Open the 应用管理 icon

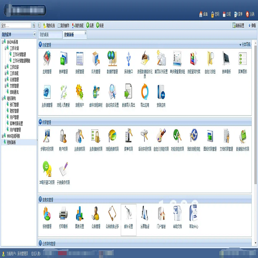[x=47, y=59]
